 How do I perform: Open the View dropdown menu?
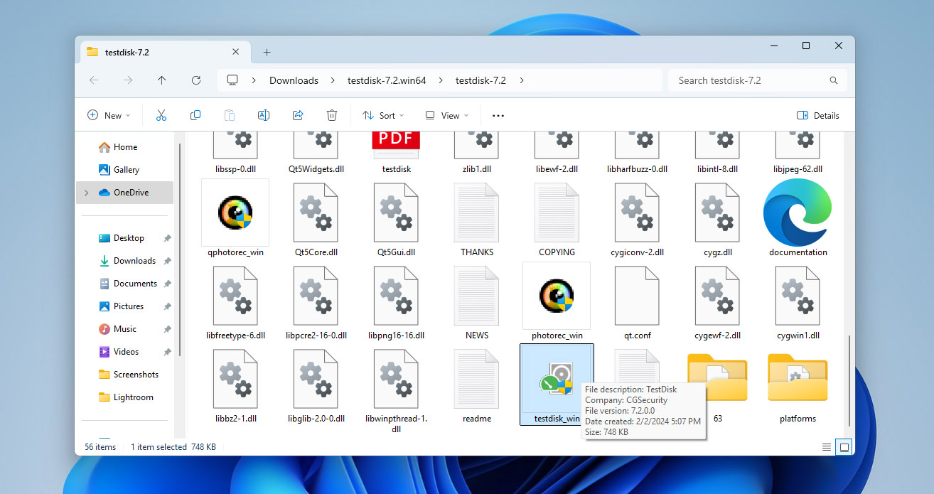(x=447, y=115)
